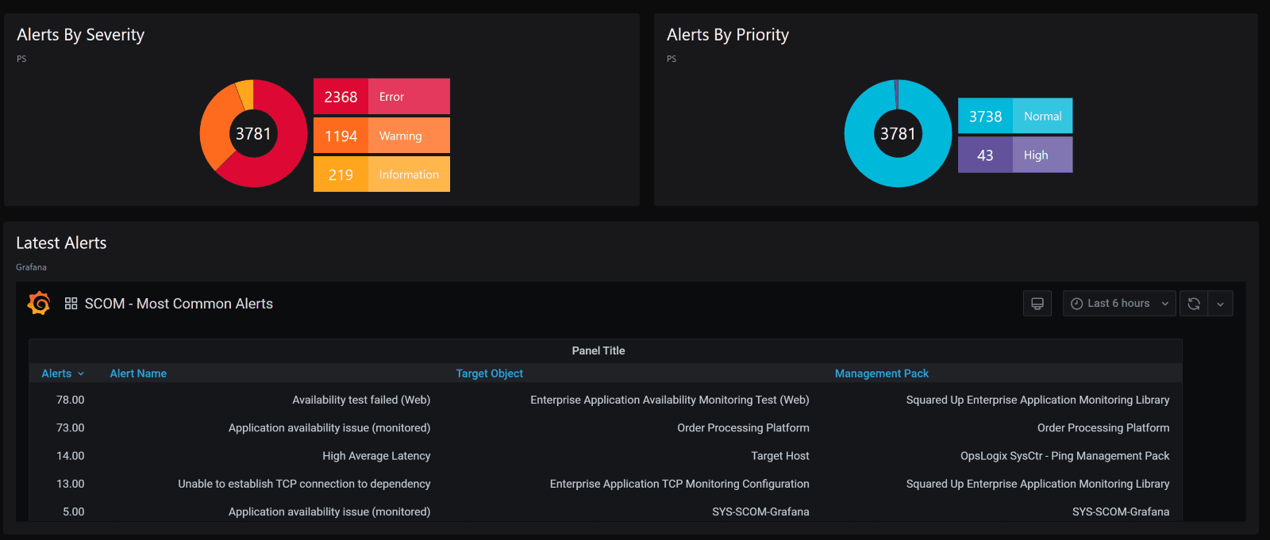Click the 5.00 alerts count cell
This screenshot has width=1270, height=540.
tap(73, 512)
